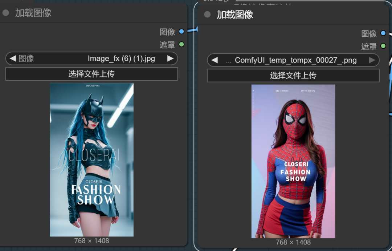Viewport: 392px width, 251px height.
Task: Click next image arrow beside ComfyUI_temp_tompx_00027_.png
Action: [372, 60]
